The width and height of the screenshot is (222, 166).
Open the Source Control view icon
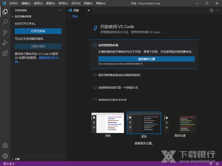click(5, 32)
